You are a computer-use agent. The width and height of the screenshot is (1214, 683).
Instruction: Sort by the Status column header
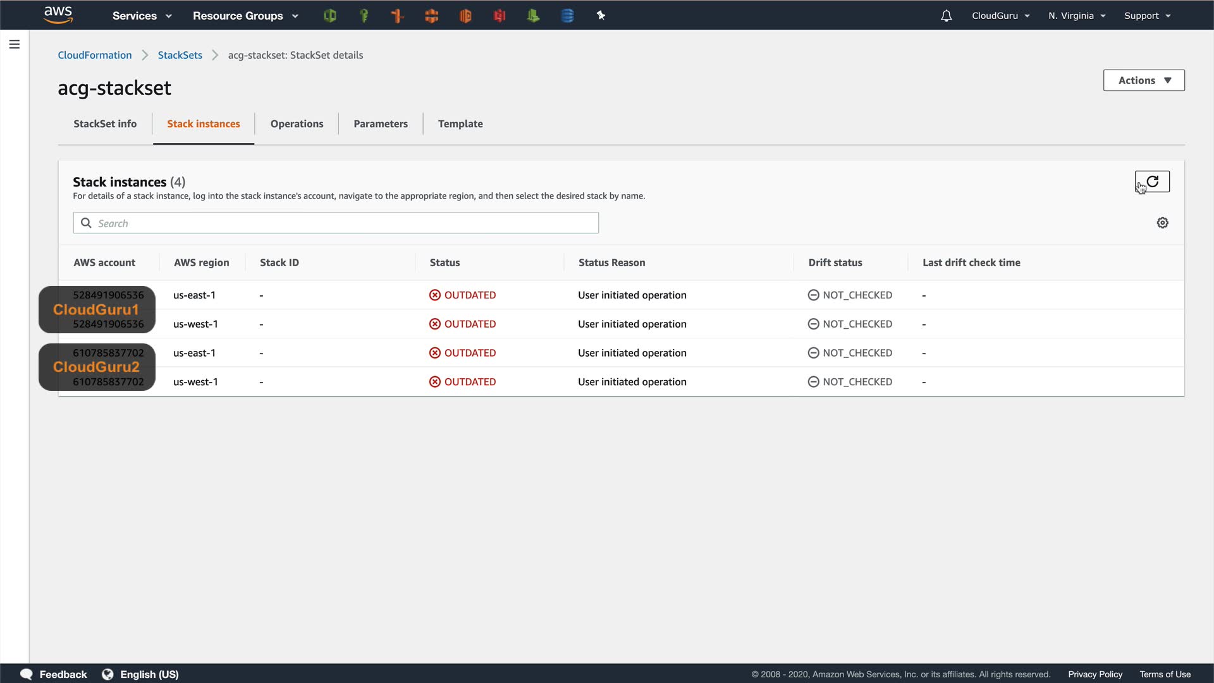tap(445, 262)
